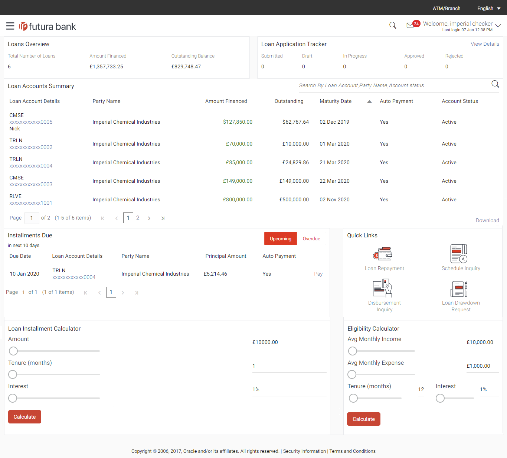Go to next page in loan accounts pager
507x458 pixels.
[x=149, y=218]
